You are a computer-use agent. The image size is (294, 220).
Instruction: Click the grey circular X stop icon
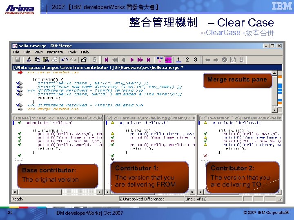[x=224, y=60]
